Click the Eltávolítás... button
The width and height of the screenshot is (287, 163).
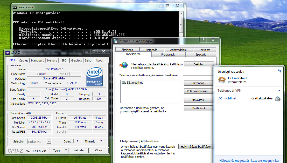pyautogui.click(x=199, y=100)
